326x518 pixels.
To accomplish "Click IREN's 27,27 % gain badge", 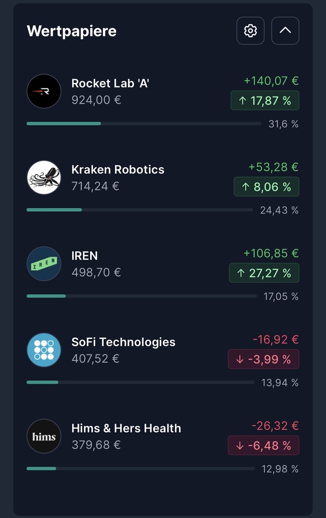I will pyautogui.click(x=264, y=274).
